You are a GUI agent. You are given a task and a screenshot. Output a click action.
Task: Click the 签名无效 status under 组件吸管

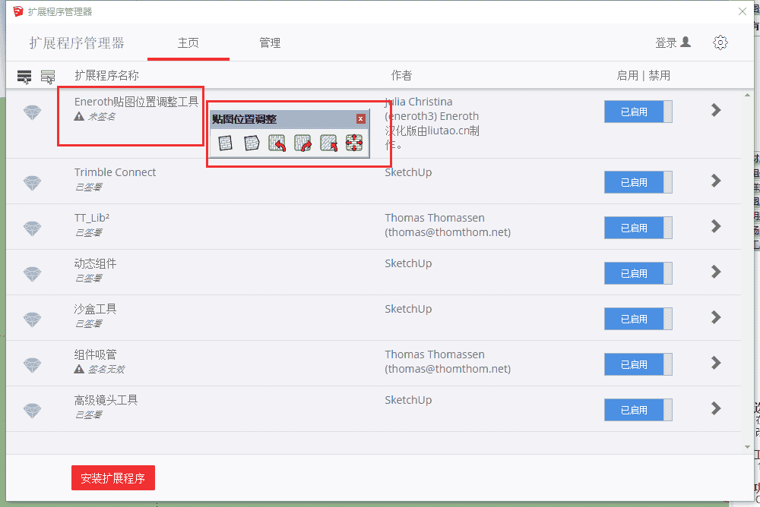(106, 370)
